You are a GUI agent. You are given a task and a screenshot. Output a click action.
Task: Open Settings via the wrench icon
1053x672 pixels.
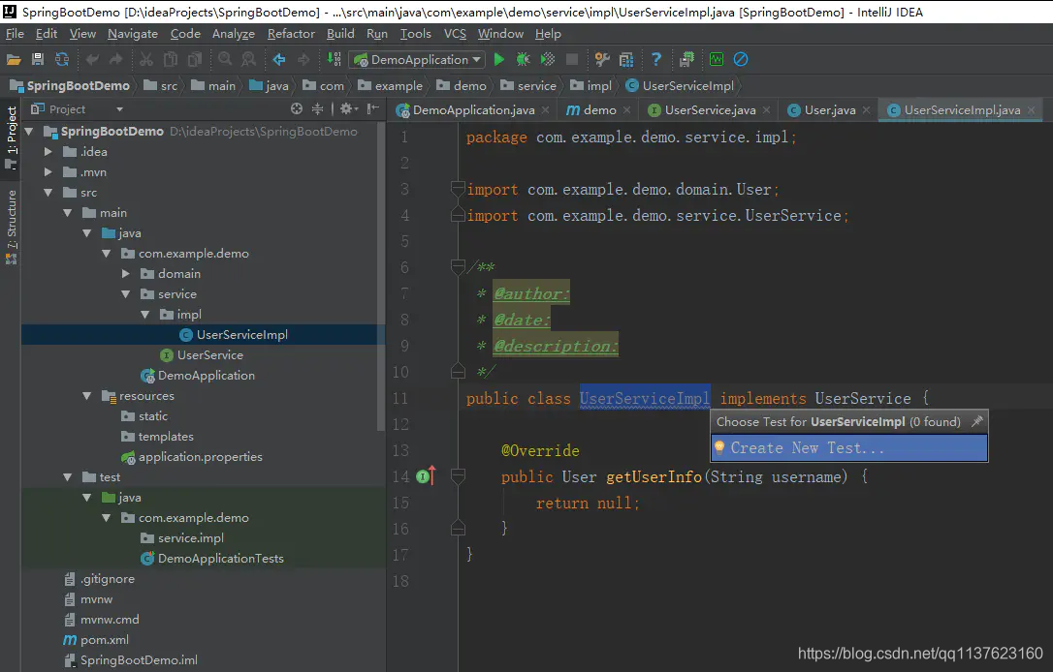click(x=602, y=60)
